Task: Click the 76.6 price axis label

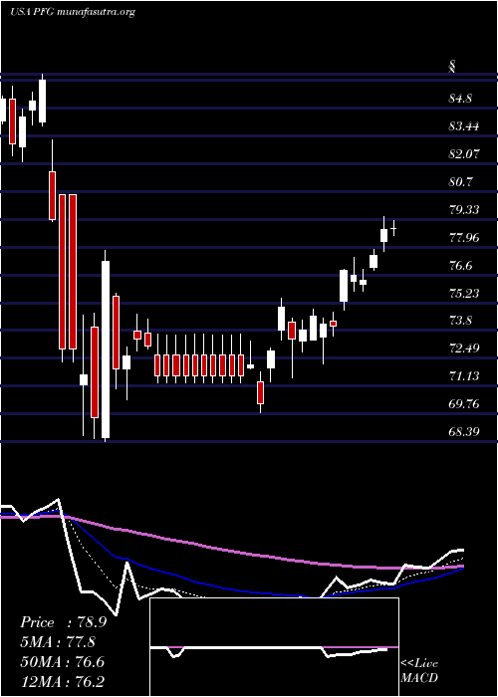Action: [x=461, y=266]
